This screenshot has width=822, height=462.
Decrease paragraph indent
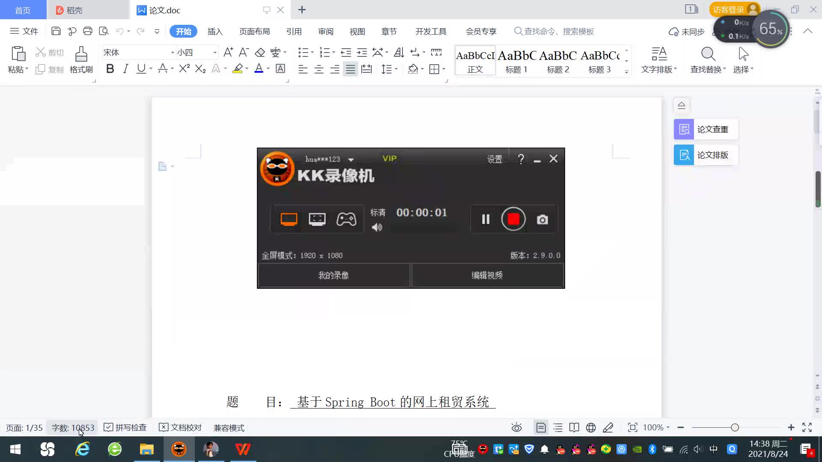coord(346,52)
